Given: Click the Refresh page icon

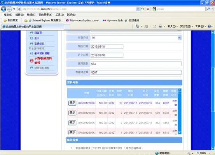Looking at the screenshot, I should (x=143, y=9).
